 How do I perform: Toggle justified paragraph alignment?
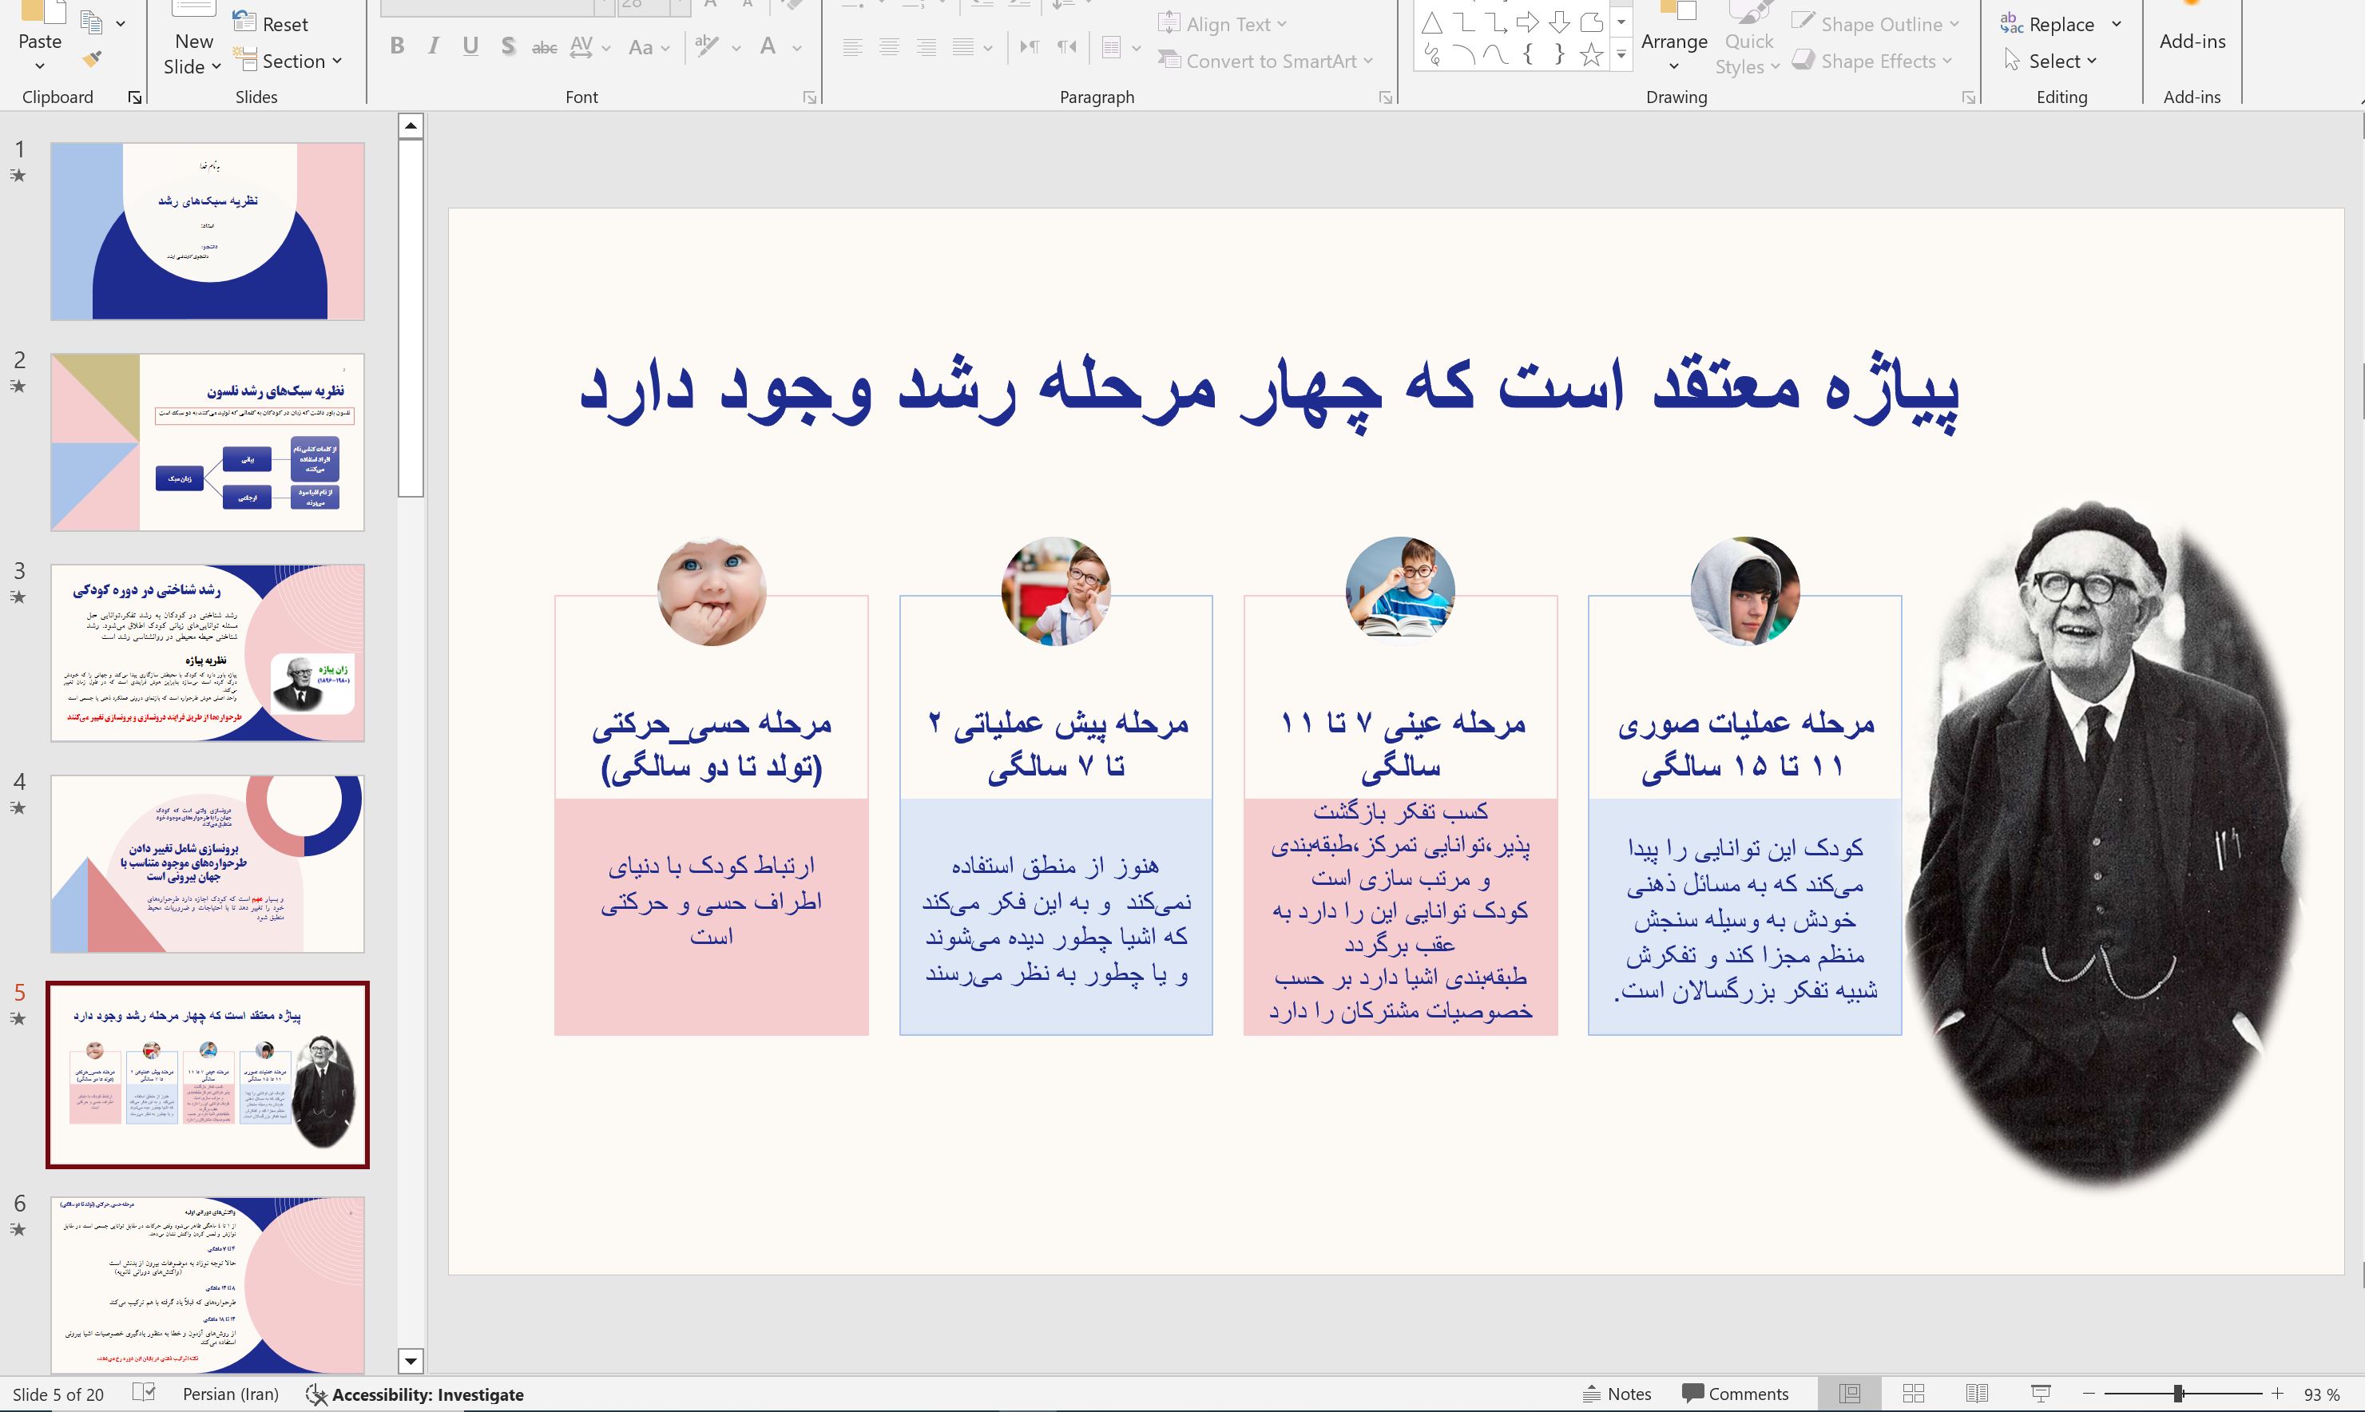click(x=962, y=46)
